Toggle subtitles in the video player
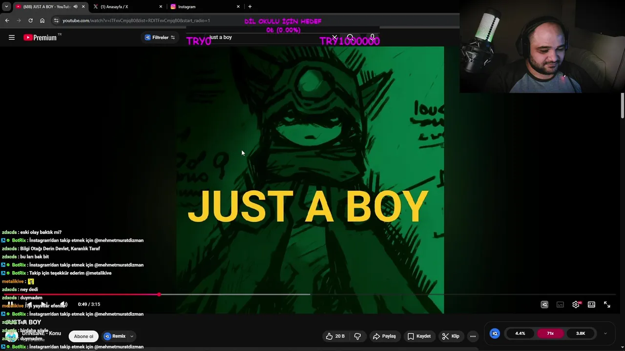Screen dimensions: 625x351 tap(560, 305)
